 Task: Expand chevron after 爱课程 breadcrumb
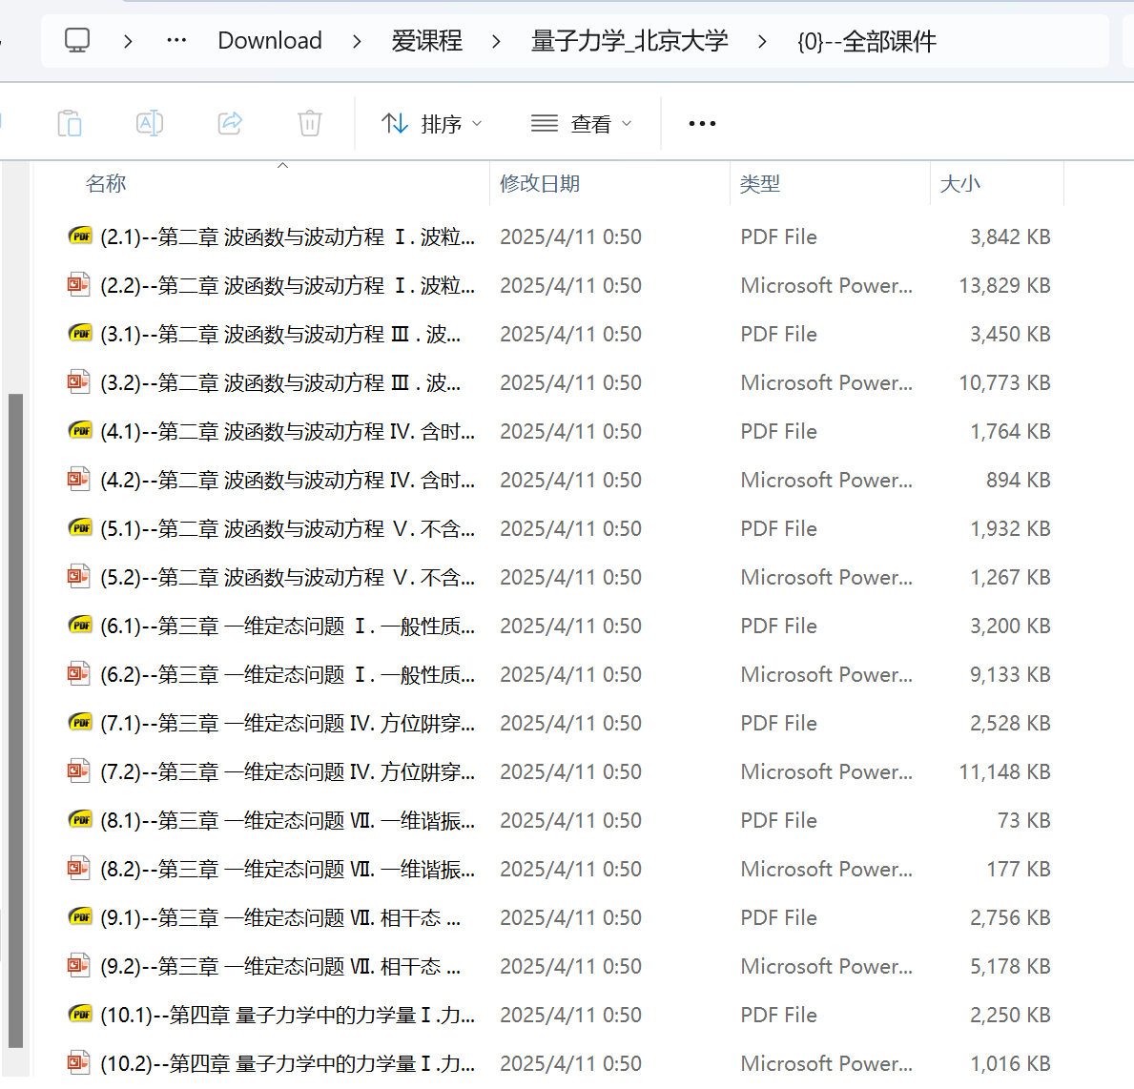(x=496, y=41)
